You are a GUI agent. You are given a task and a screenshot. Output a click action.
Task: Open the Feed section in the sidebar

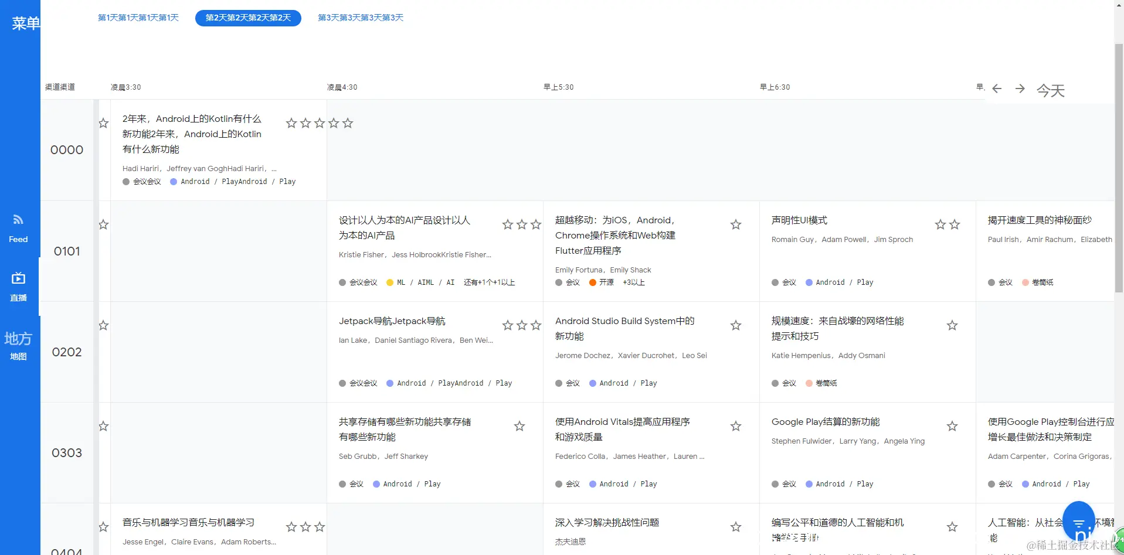18,227
